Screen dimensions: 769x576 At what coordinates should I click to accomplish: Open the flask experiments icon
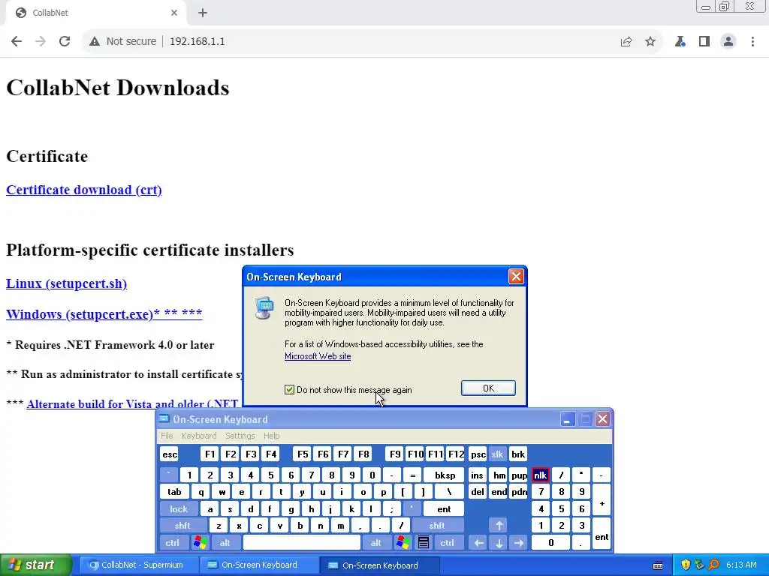(x=680, y=42)
